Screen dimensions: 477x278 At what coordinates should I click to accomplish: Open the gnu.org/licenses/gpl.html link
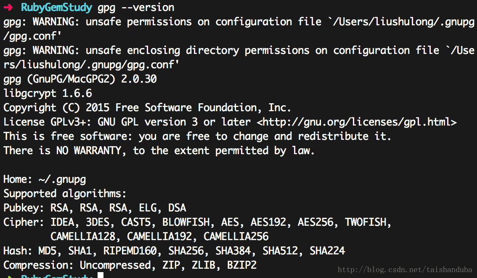(357, 122)
